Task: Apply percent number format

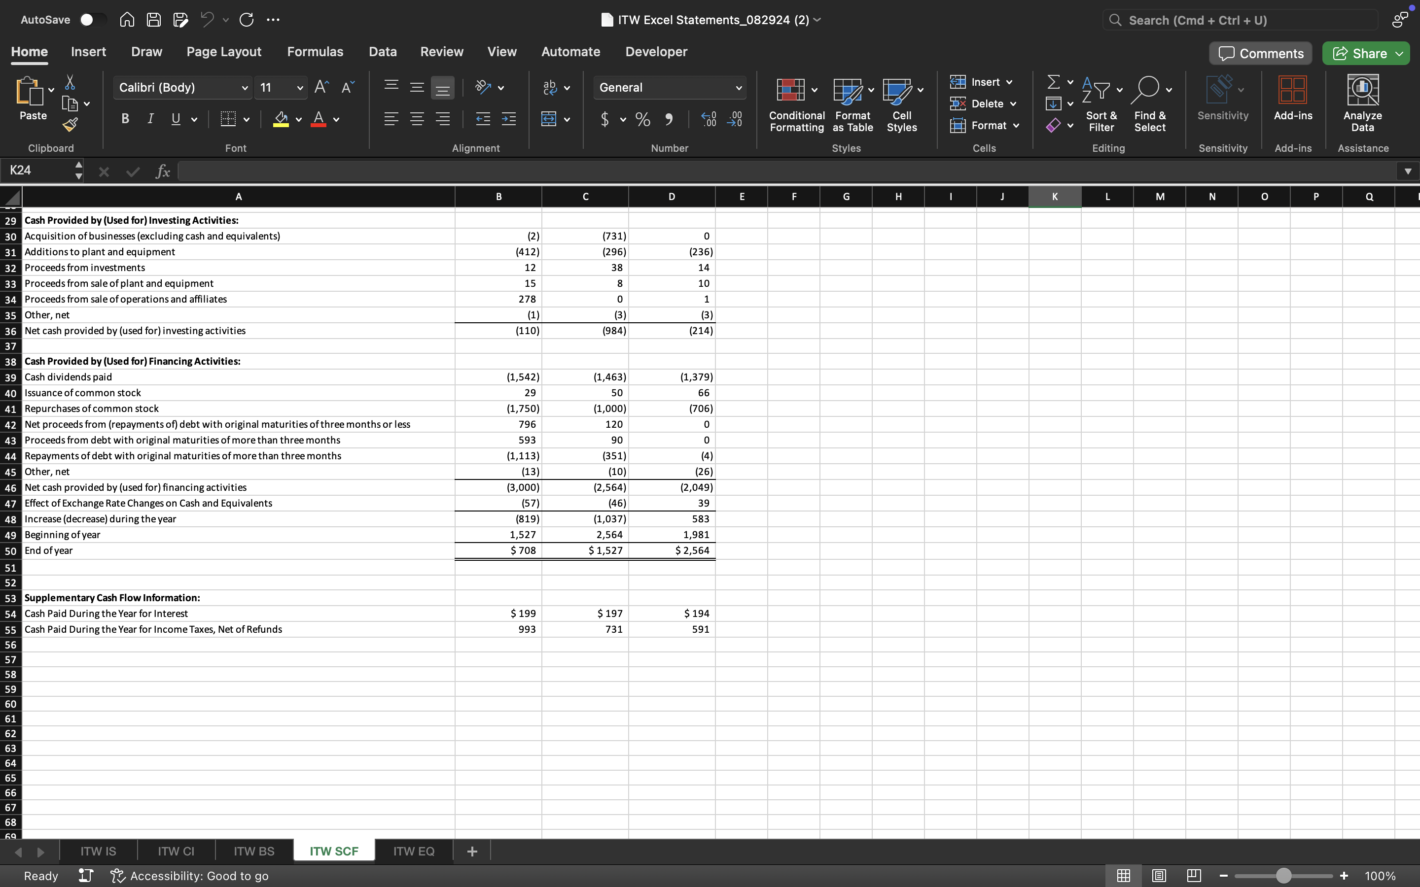Action: tap(642, 119)
